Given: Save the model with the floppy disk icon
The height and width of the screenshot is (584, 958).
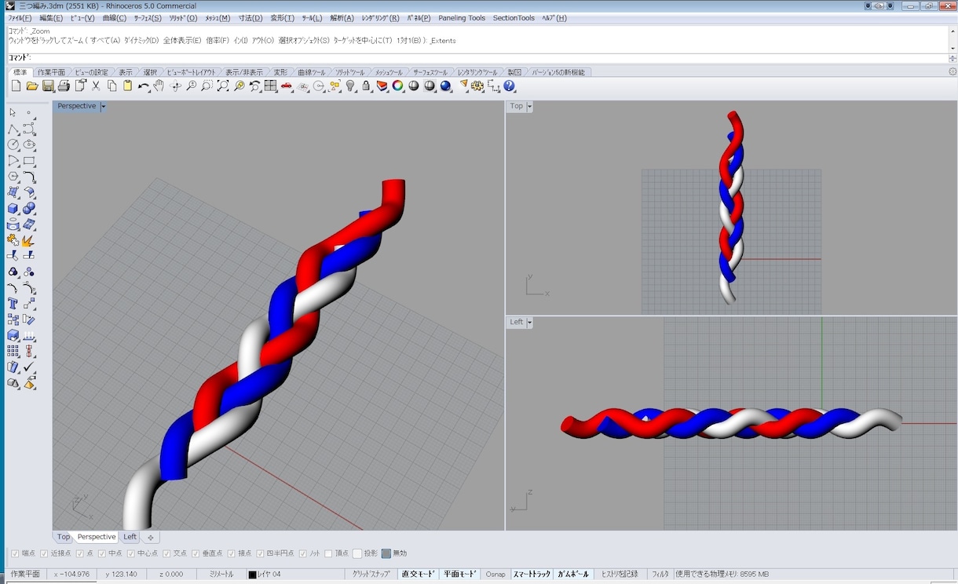Looking at the screenshot, I should click(48, 86).
